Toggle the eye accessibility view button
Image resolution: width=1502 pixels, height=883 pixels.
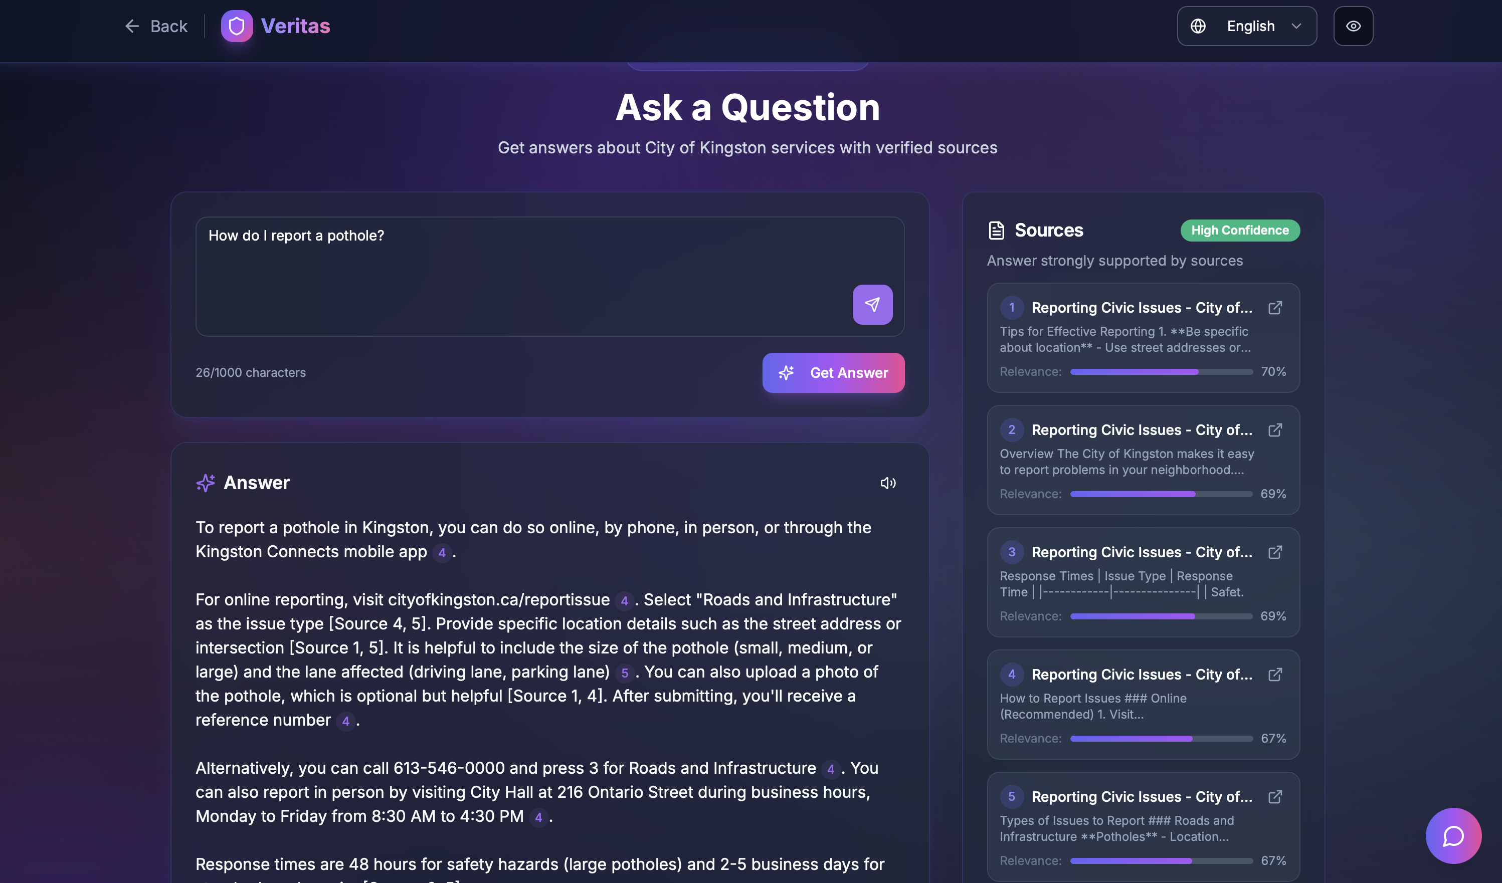click(x=1353, y=26)
